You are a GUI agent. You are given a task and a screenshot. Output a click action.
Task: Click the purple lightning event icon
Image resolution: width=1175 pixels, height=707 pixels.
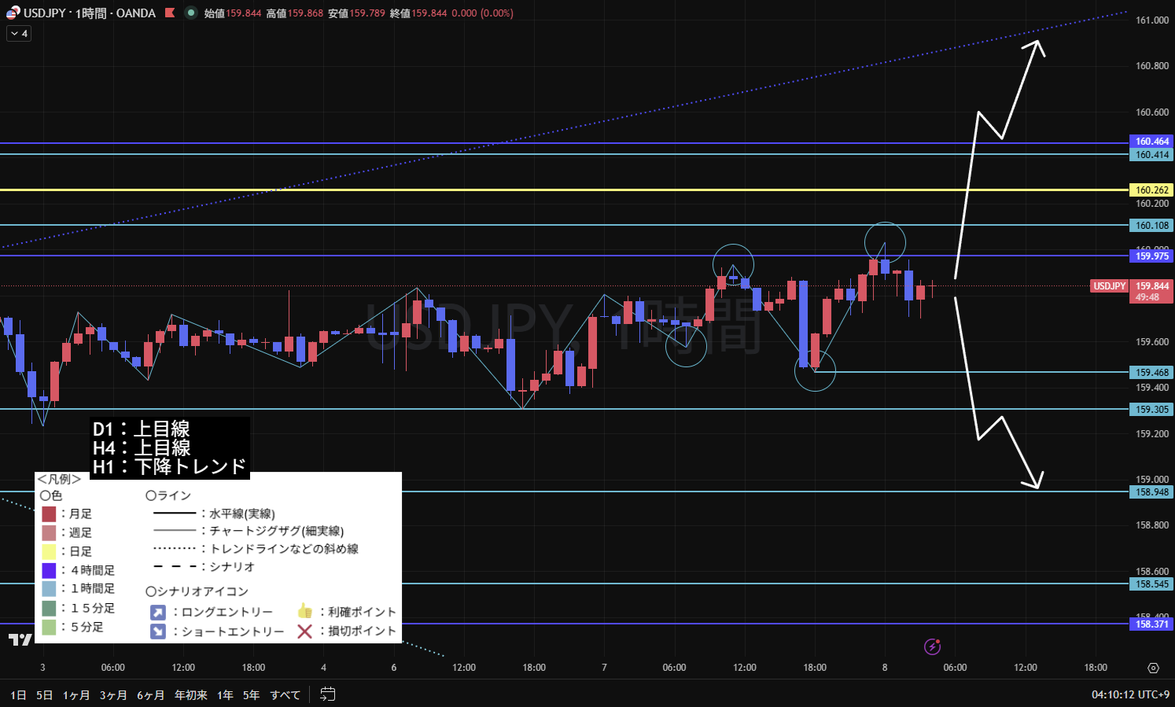pos(932,646)
